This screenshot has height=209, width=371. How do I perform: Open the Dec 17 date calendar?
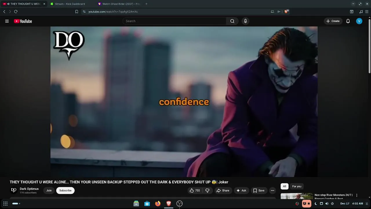tap(345, 203)
